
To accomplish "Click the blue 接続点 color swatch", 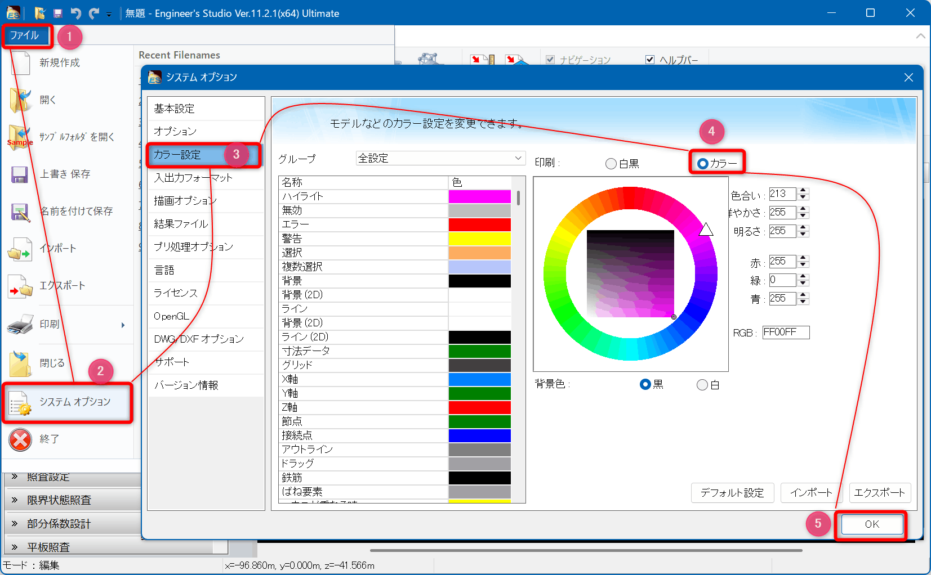I will 480,435.
